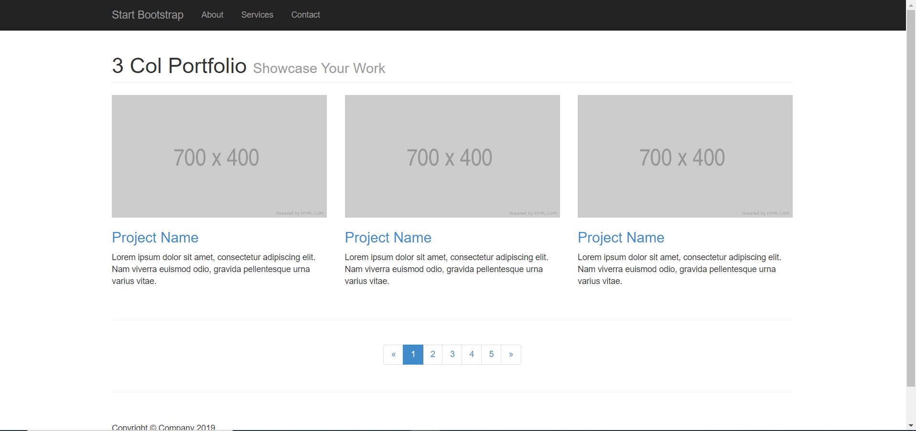Screen dimensions: 916x431
Task: Open the About menu item
Action: tap(212, 15)
